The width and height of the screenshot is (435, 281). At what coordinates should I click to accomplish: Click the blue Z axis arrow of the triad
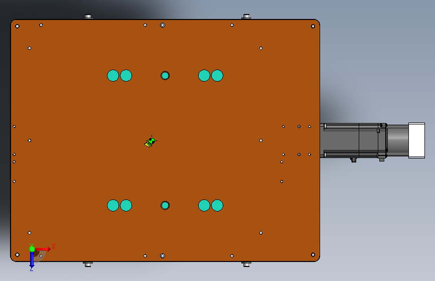point(32,259)
